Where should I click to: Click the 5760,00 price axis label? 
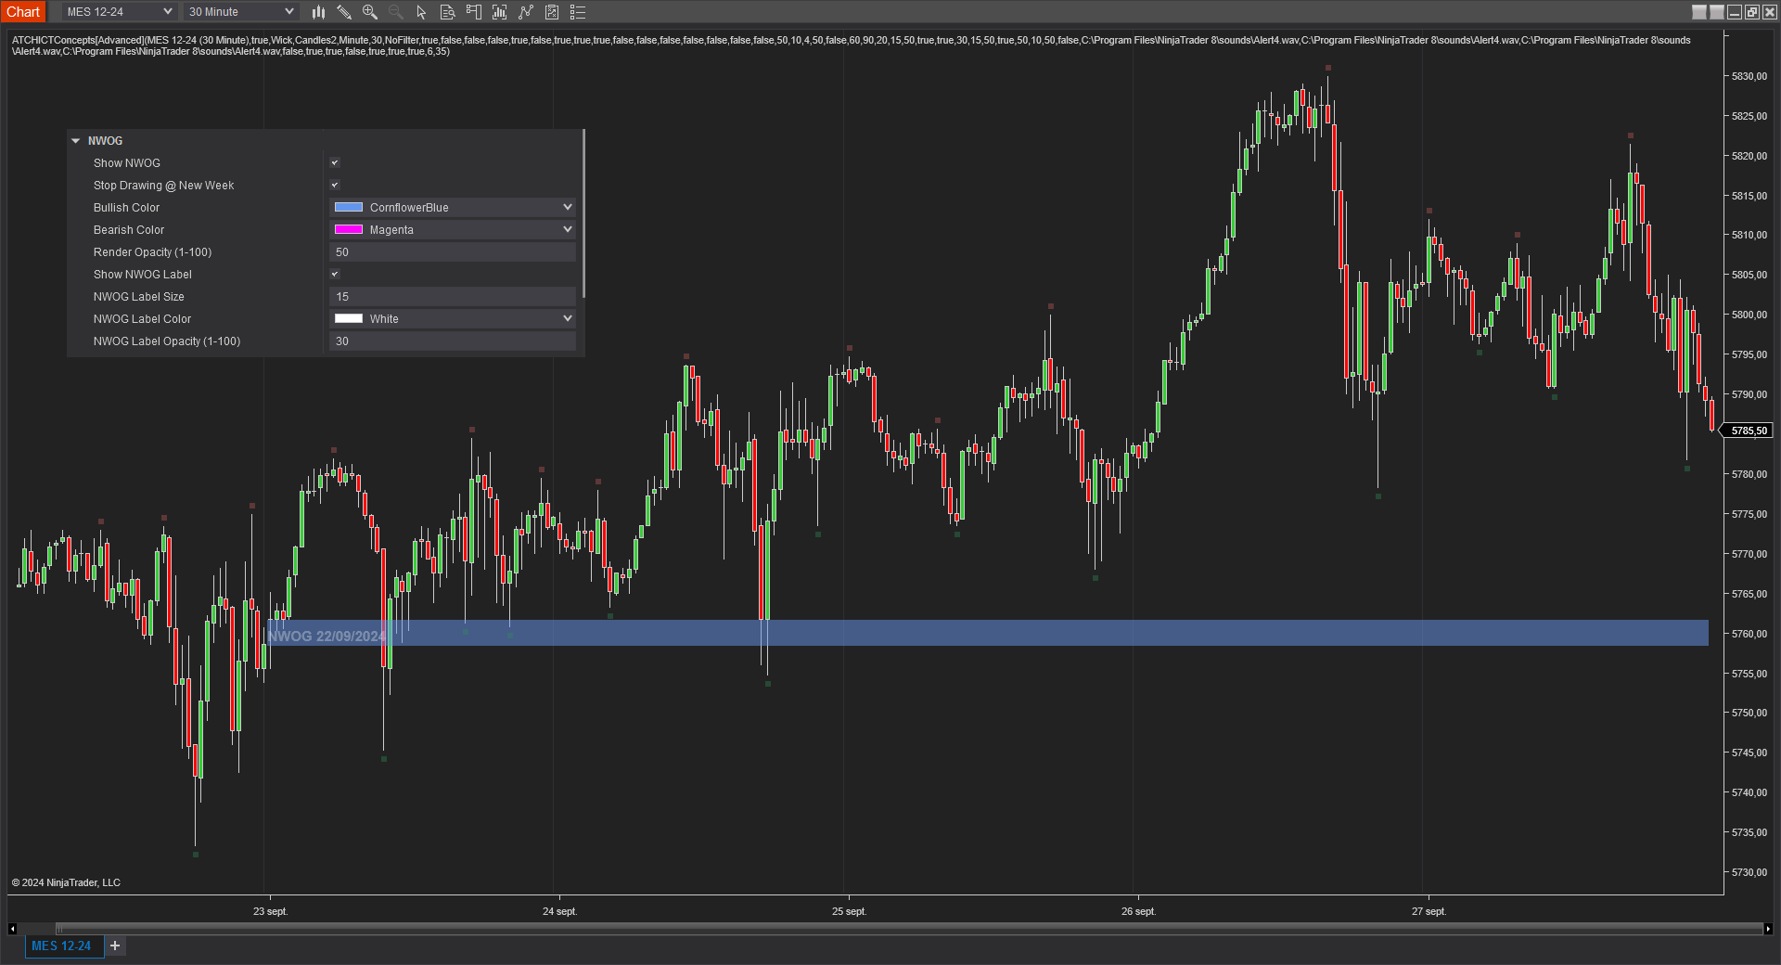click(x=1749, y=634)
